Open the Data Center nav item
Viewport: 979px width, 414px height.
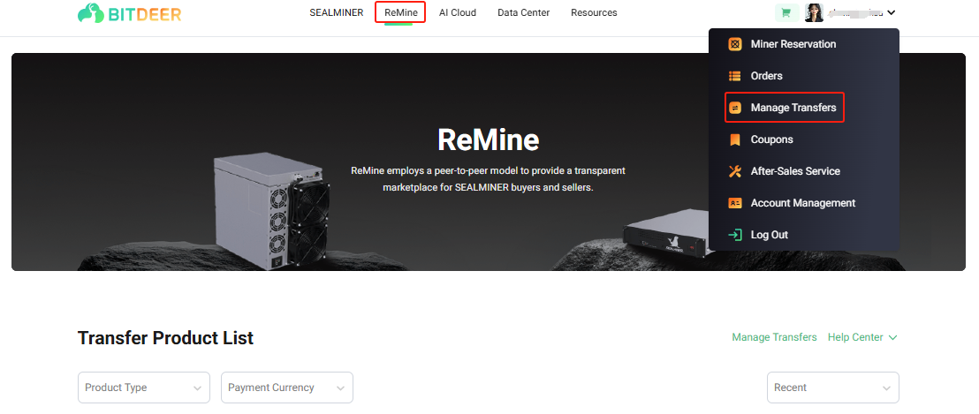coord(524,12)
